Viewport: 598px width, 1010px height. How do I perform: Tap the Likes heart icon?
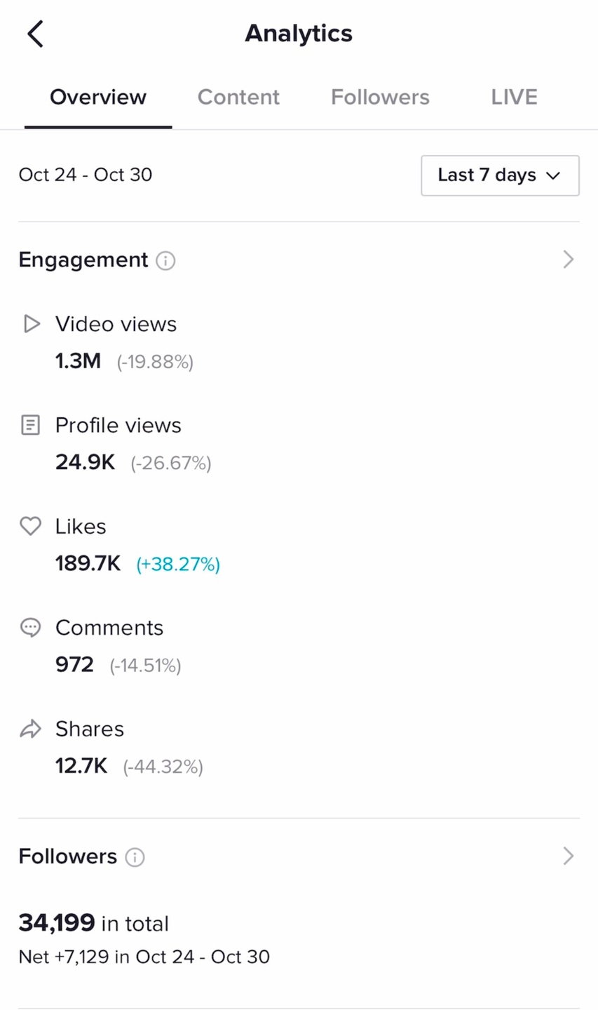coord(30,526)
